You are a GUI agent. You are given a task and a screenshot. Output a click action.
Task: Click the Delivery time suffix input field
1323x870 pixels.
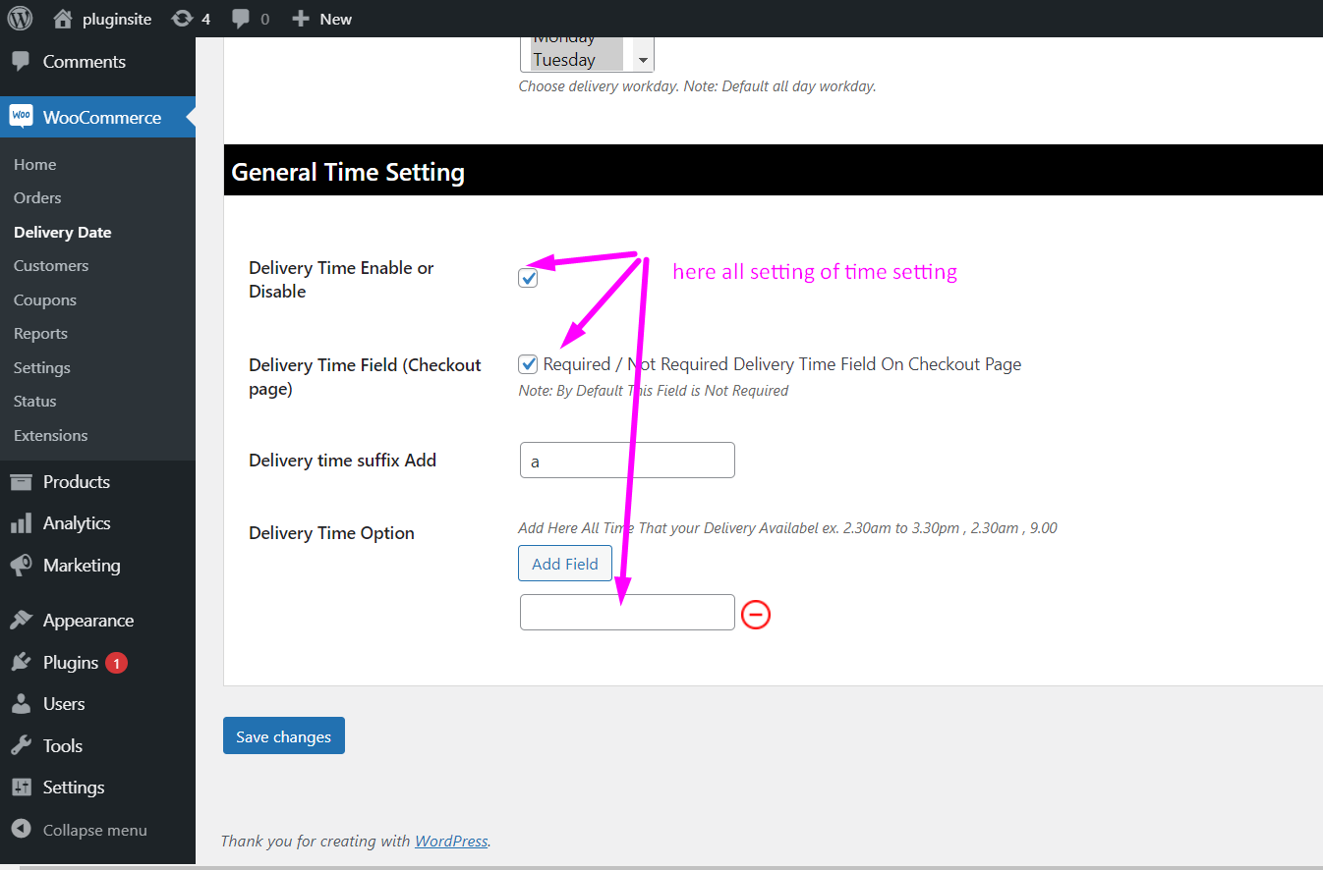(x=627, y=461)
